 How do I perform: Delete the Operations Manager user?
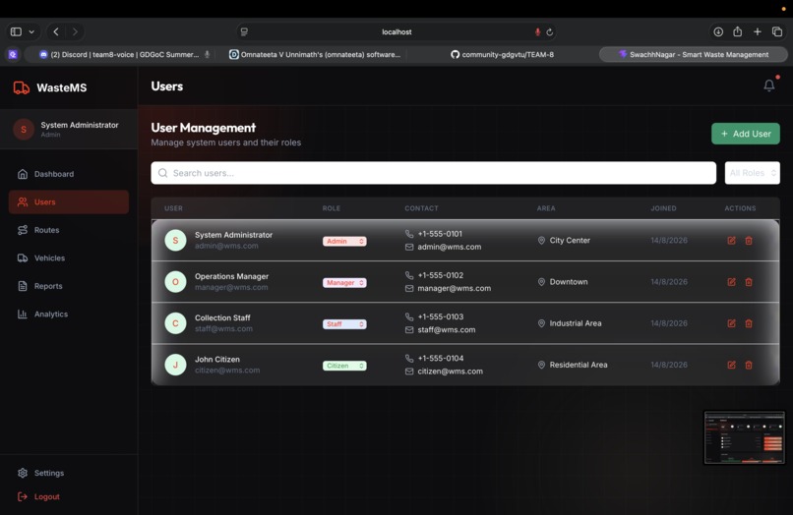point(749,282)
